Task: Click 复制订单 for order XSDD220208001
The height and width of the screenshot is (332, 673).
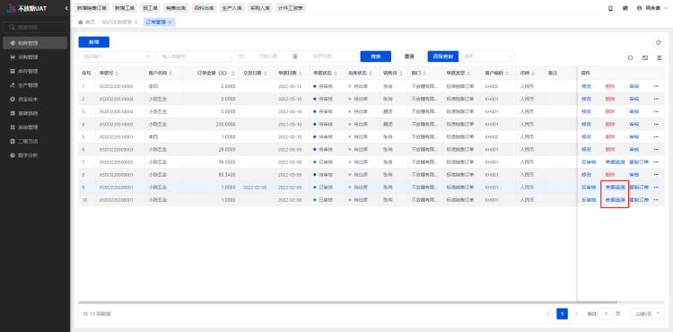Action: pos(639,200)
